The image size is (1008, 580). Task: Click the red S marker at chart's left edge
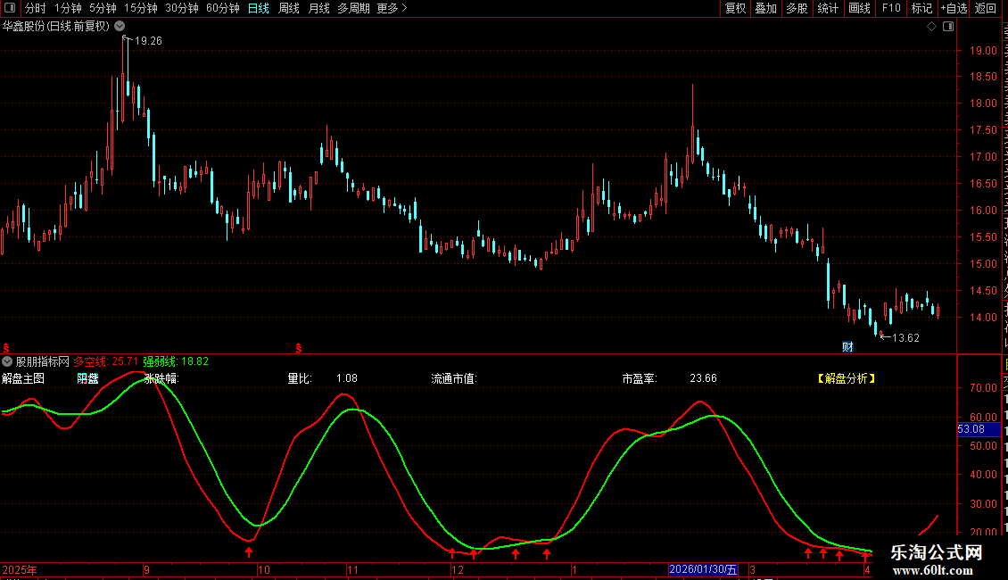(x=5, y=348)
